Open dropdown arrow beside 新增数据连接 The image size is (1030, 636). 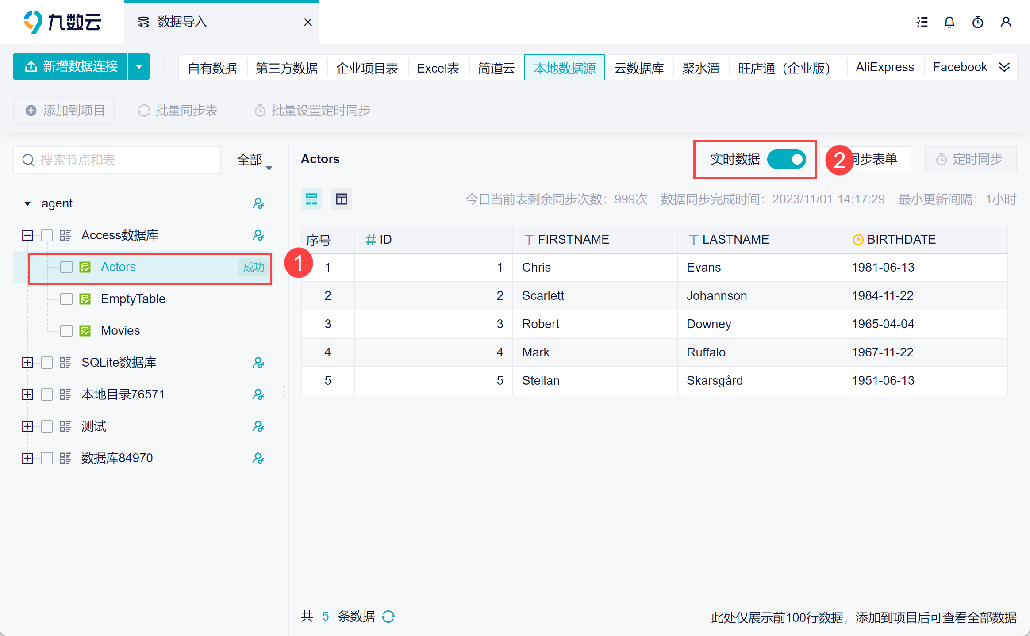coord(139,67)
